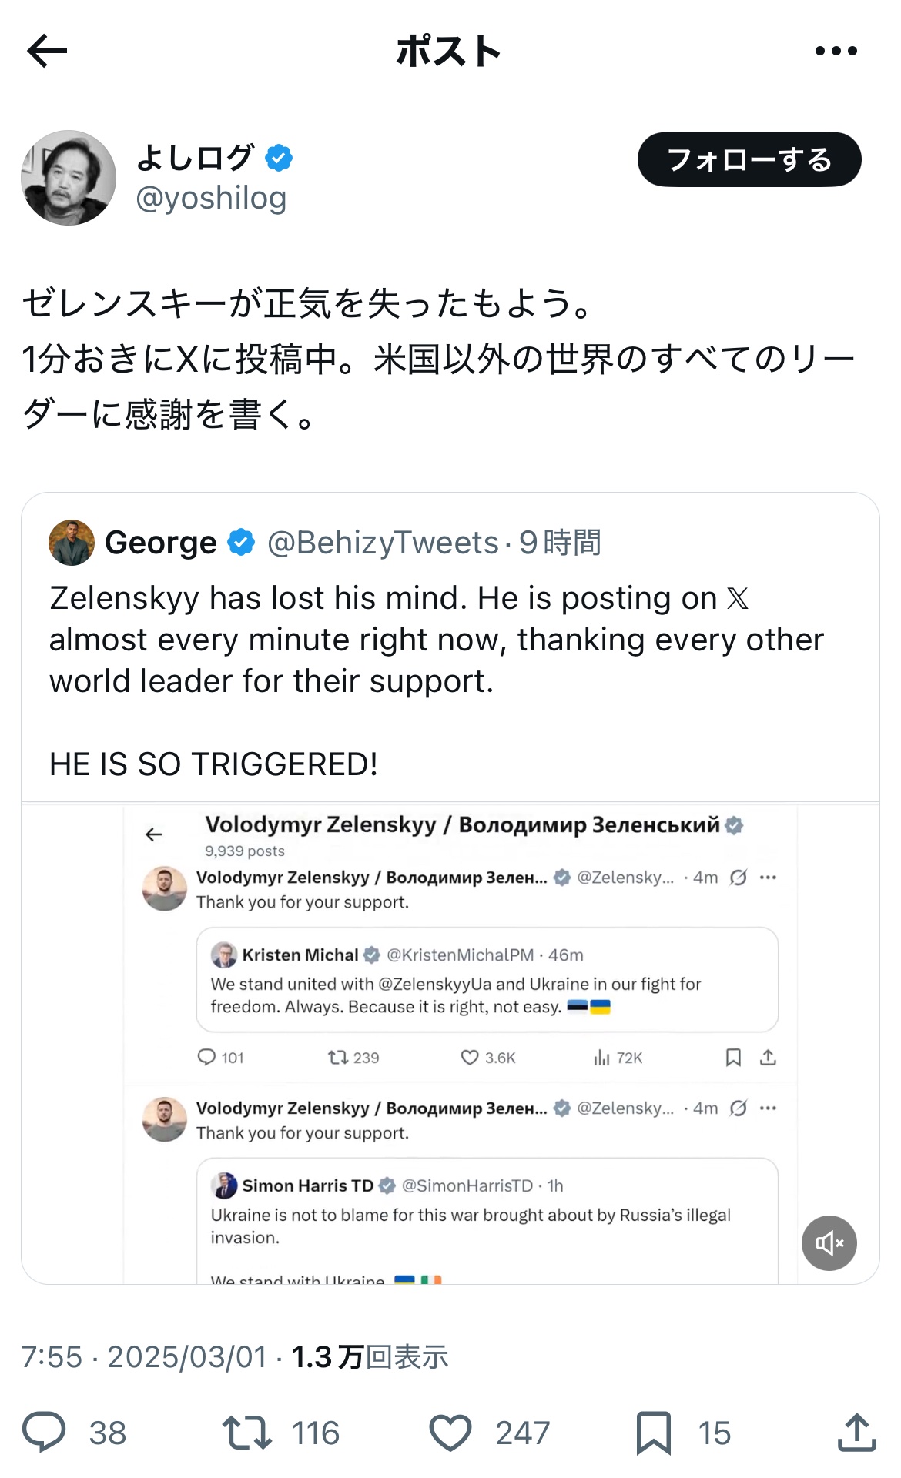Tap the reply speech bubble icon
The width and height of the screenshot is (901, 1478).
pos(45,1432)
